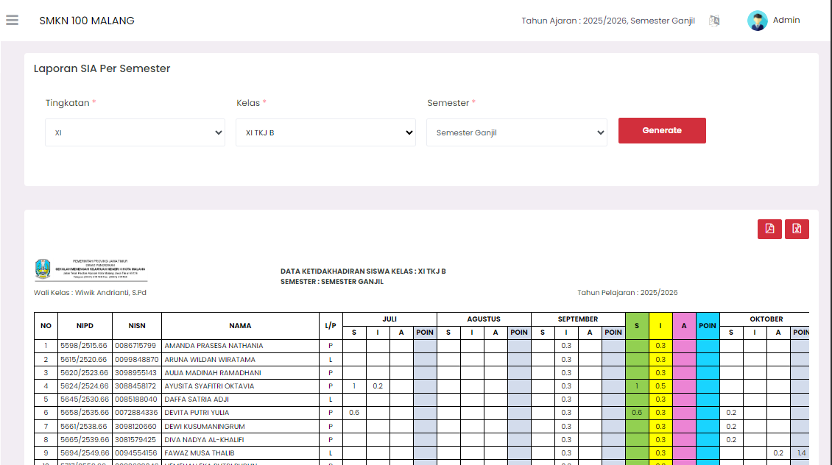Click the school logo in report header
This screenshot has width=832, height=465.
(x=43, y=269)
